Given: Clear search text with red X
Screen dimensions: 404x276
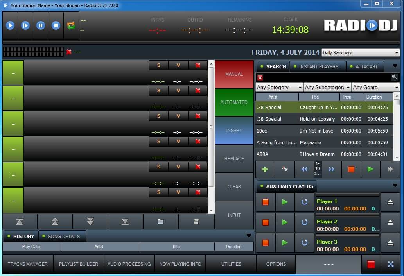Looking at the screenshot, I should tap(260, 78).
